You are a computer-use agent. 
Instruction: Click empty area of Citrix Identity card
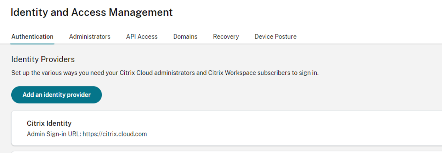coord(283,128)
